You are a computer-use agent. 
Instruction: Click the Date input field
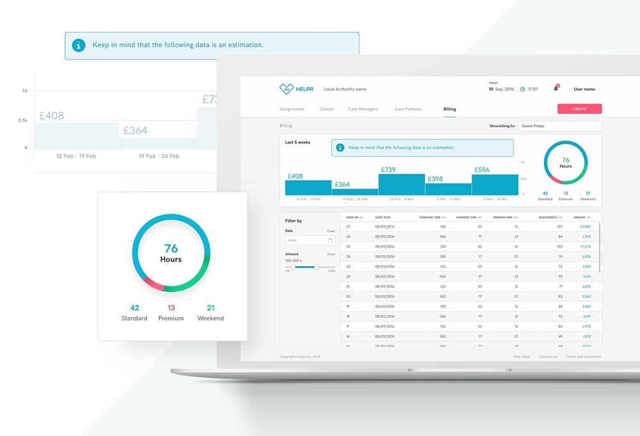pyautogui.click(x=306, y=240)
